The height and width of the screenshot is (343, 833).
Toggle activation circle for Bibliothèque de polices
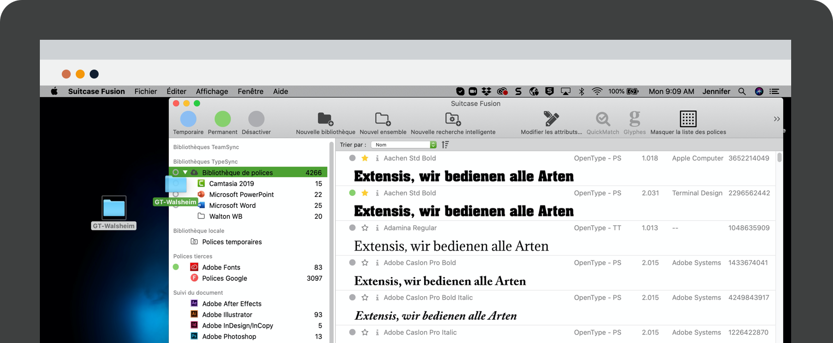coord(176,172)
